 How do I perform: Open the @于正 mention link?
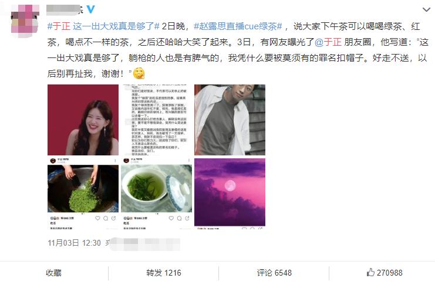pyautogui.click(x=328, y=42)
